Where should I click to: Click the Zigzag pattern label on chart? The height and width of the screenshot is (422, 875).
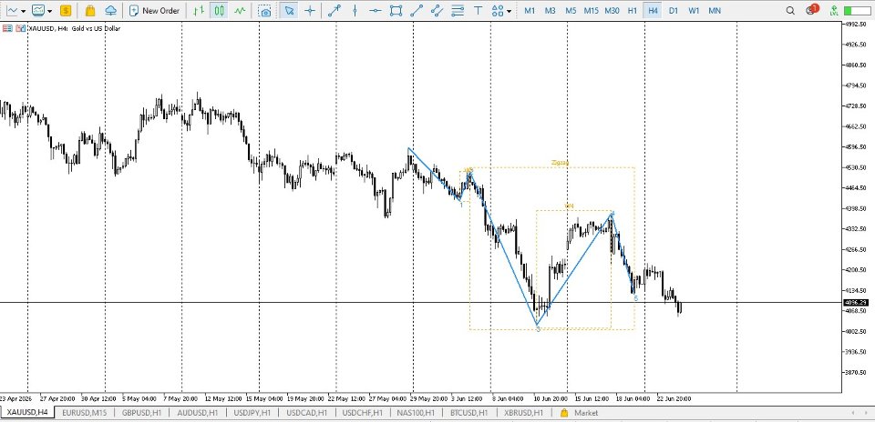(561, 163)
